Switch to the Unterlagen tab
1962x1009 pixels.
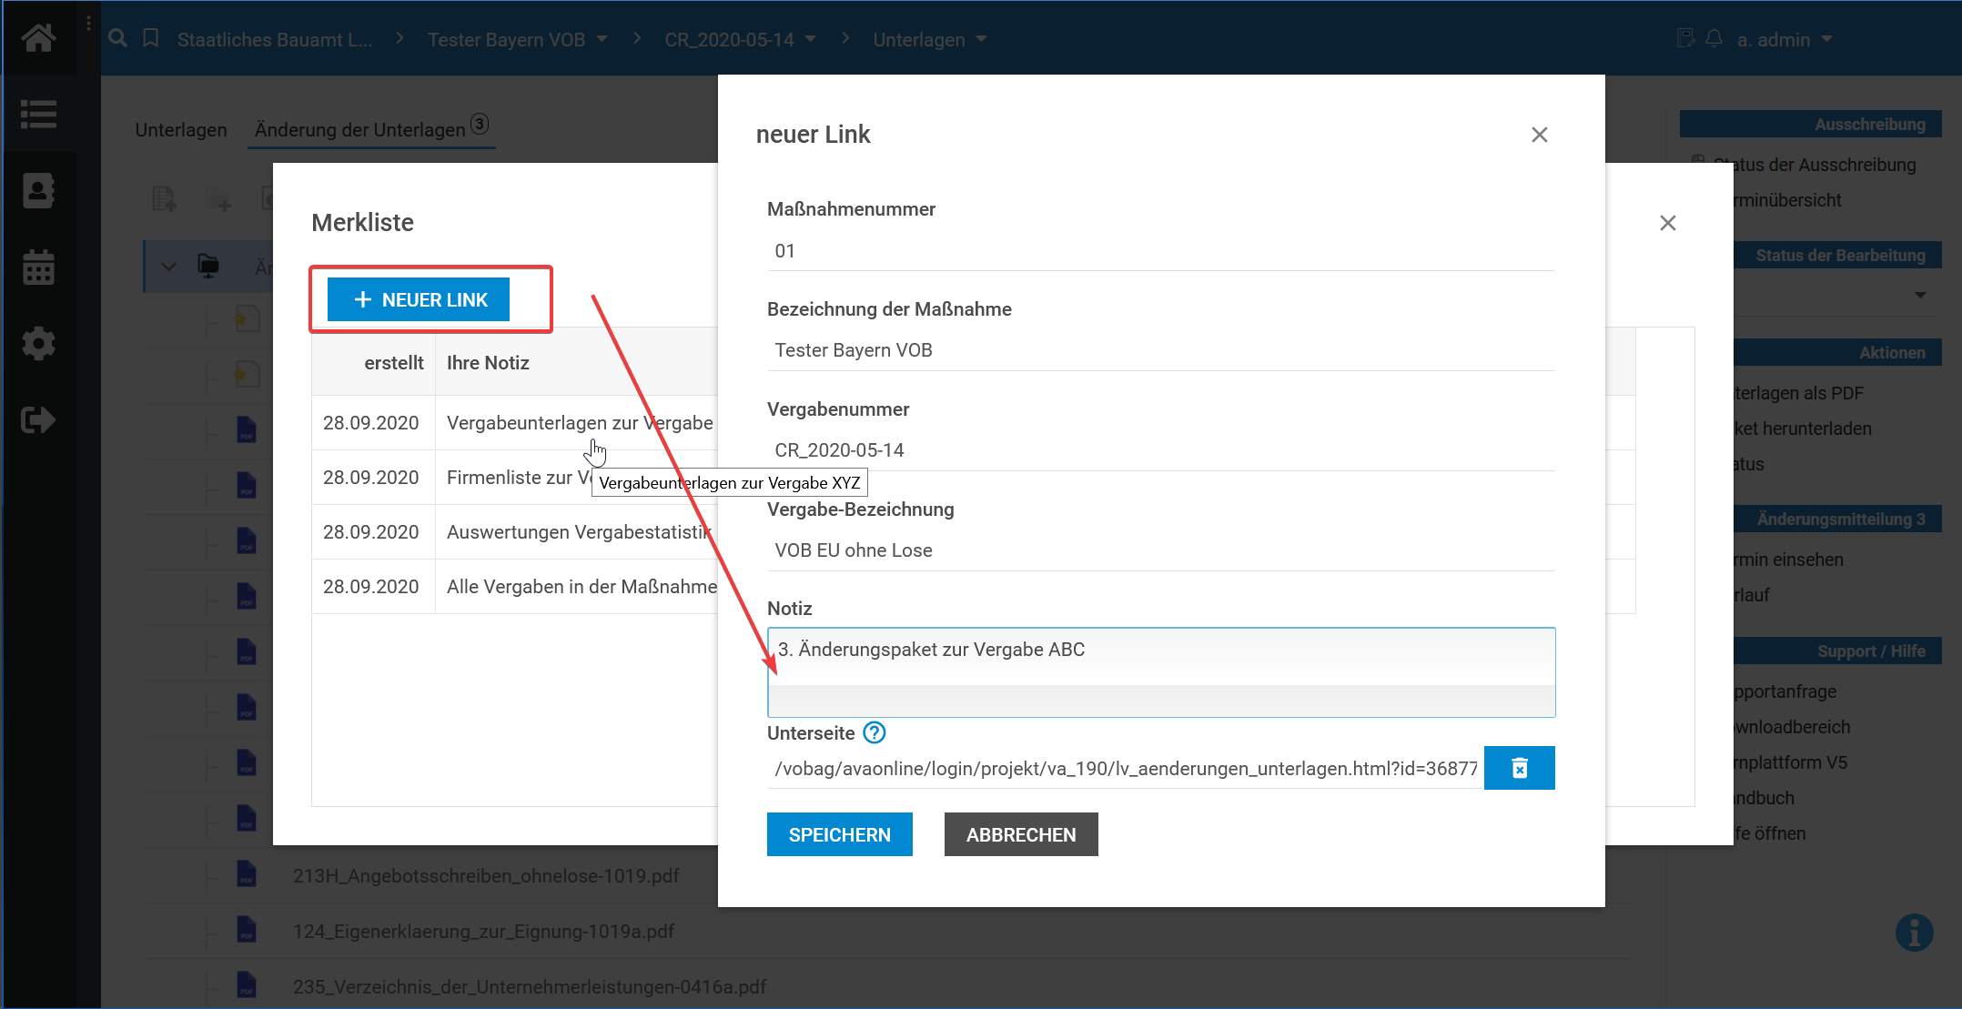tap(181, 130)
